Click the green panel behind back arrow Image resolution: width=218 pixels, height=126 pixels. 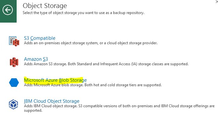point(8,11)
